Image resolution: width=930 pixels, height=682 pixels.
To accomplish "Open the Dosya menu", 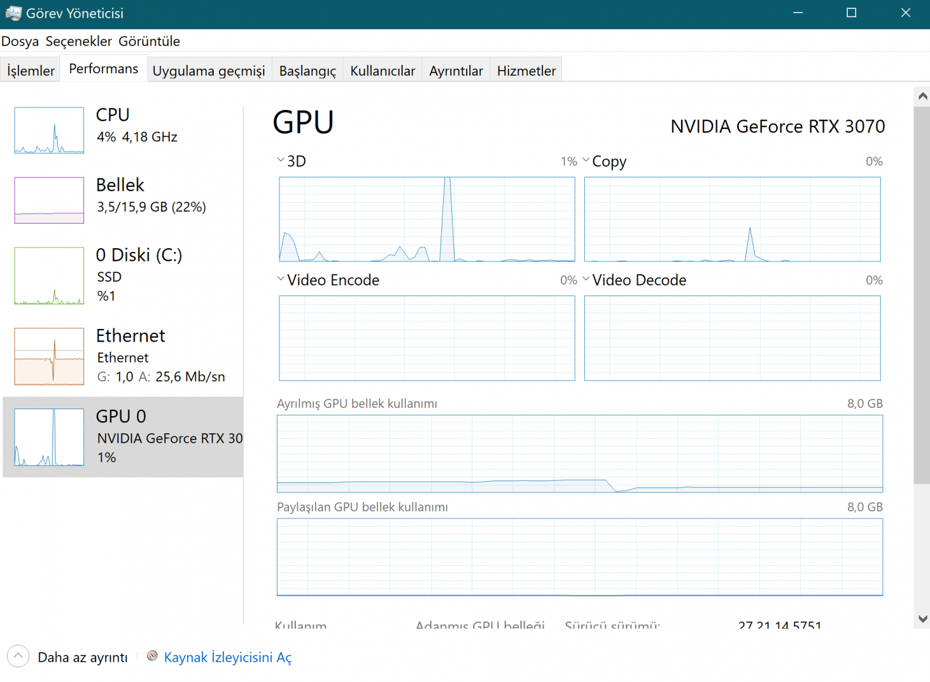I will (x=20, y=42).
